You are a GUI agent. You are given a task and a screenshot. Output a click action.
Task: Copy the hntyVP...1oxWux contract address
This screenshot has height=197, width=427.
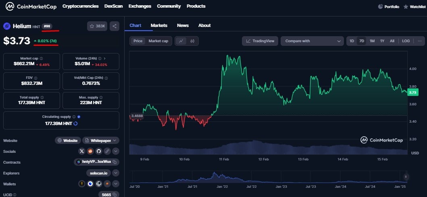point(115,162)
